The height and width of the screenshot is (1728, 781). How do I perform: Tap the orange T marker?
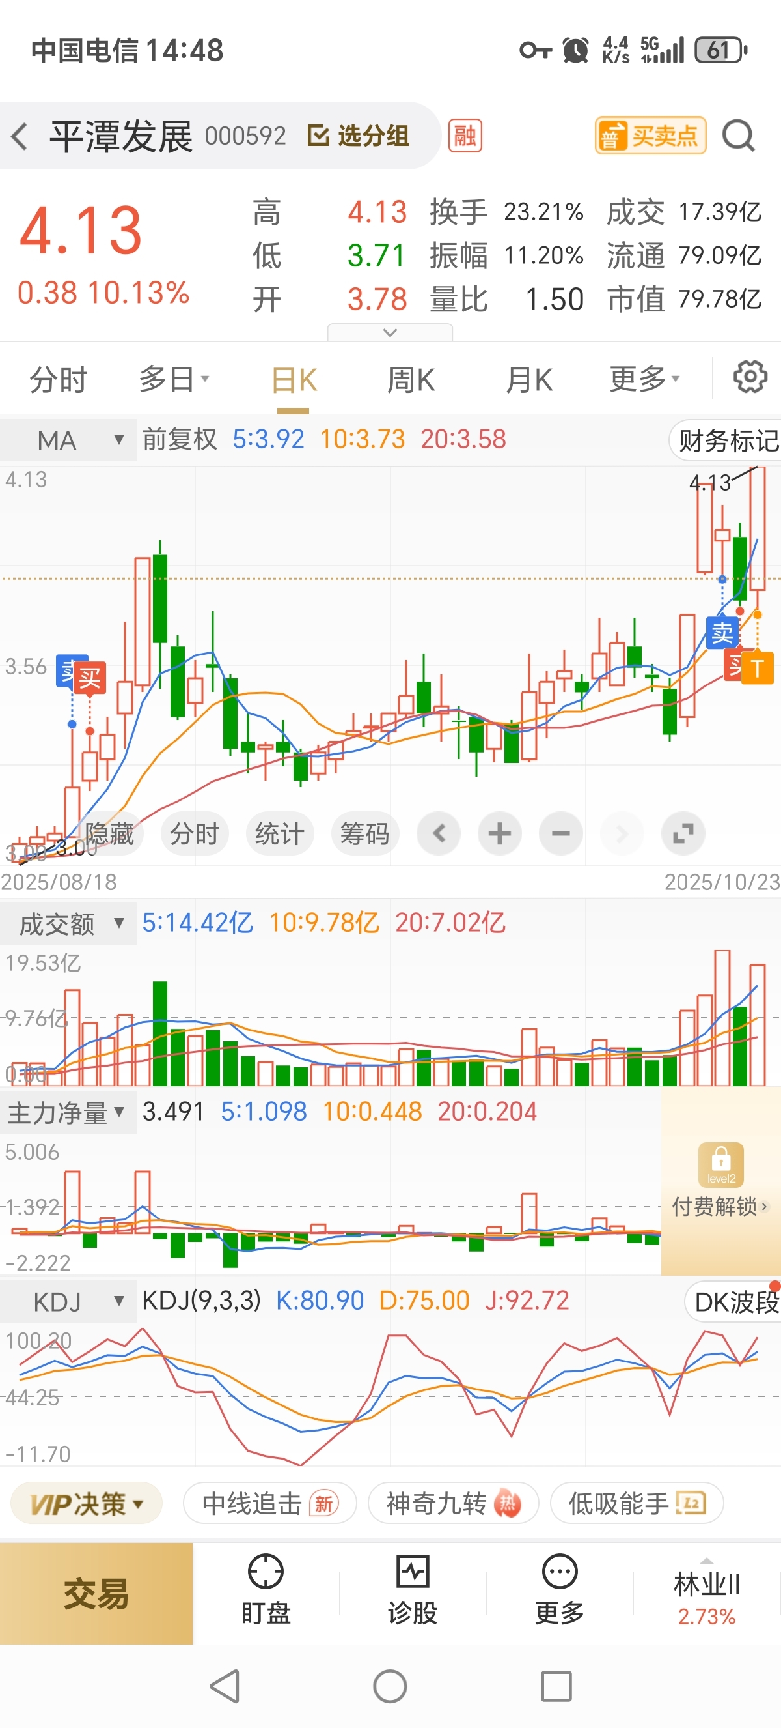pyautogui.click(x=758, y=667)
